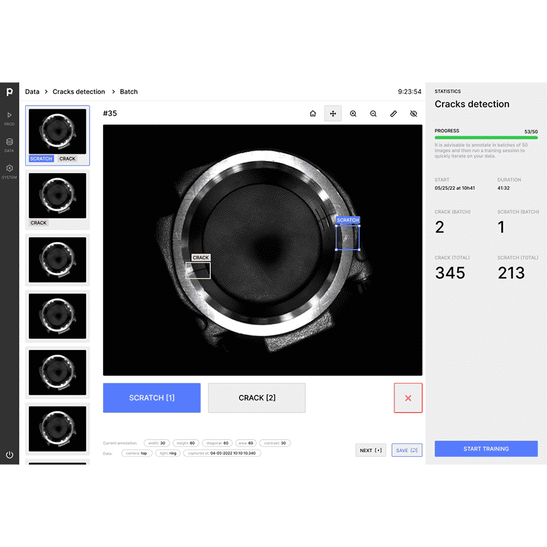This screenshot has height=547, width=547.
Task: Click the zoom out magnifier
Action: 373,114
